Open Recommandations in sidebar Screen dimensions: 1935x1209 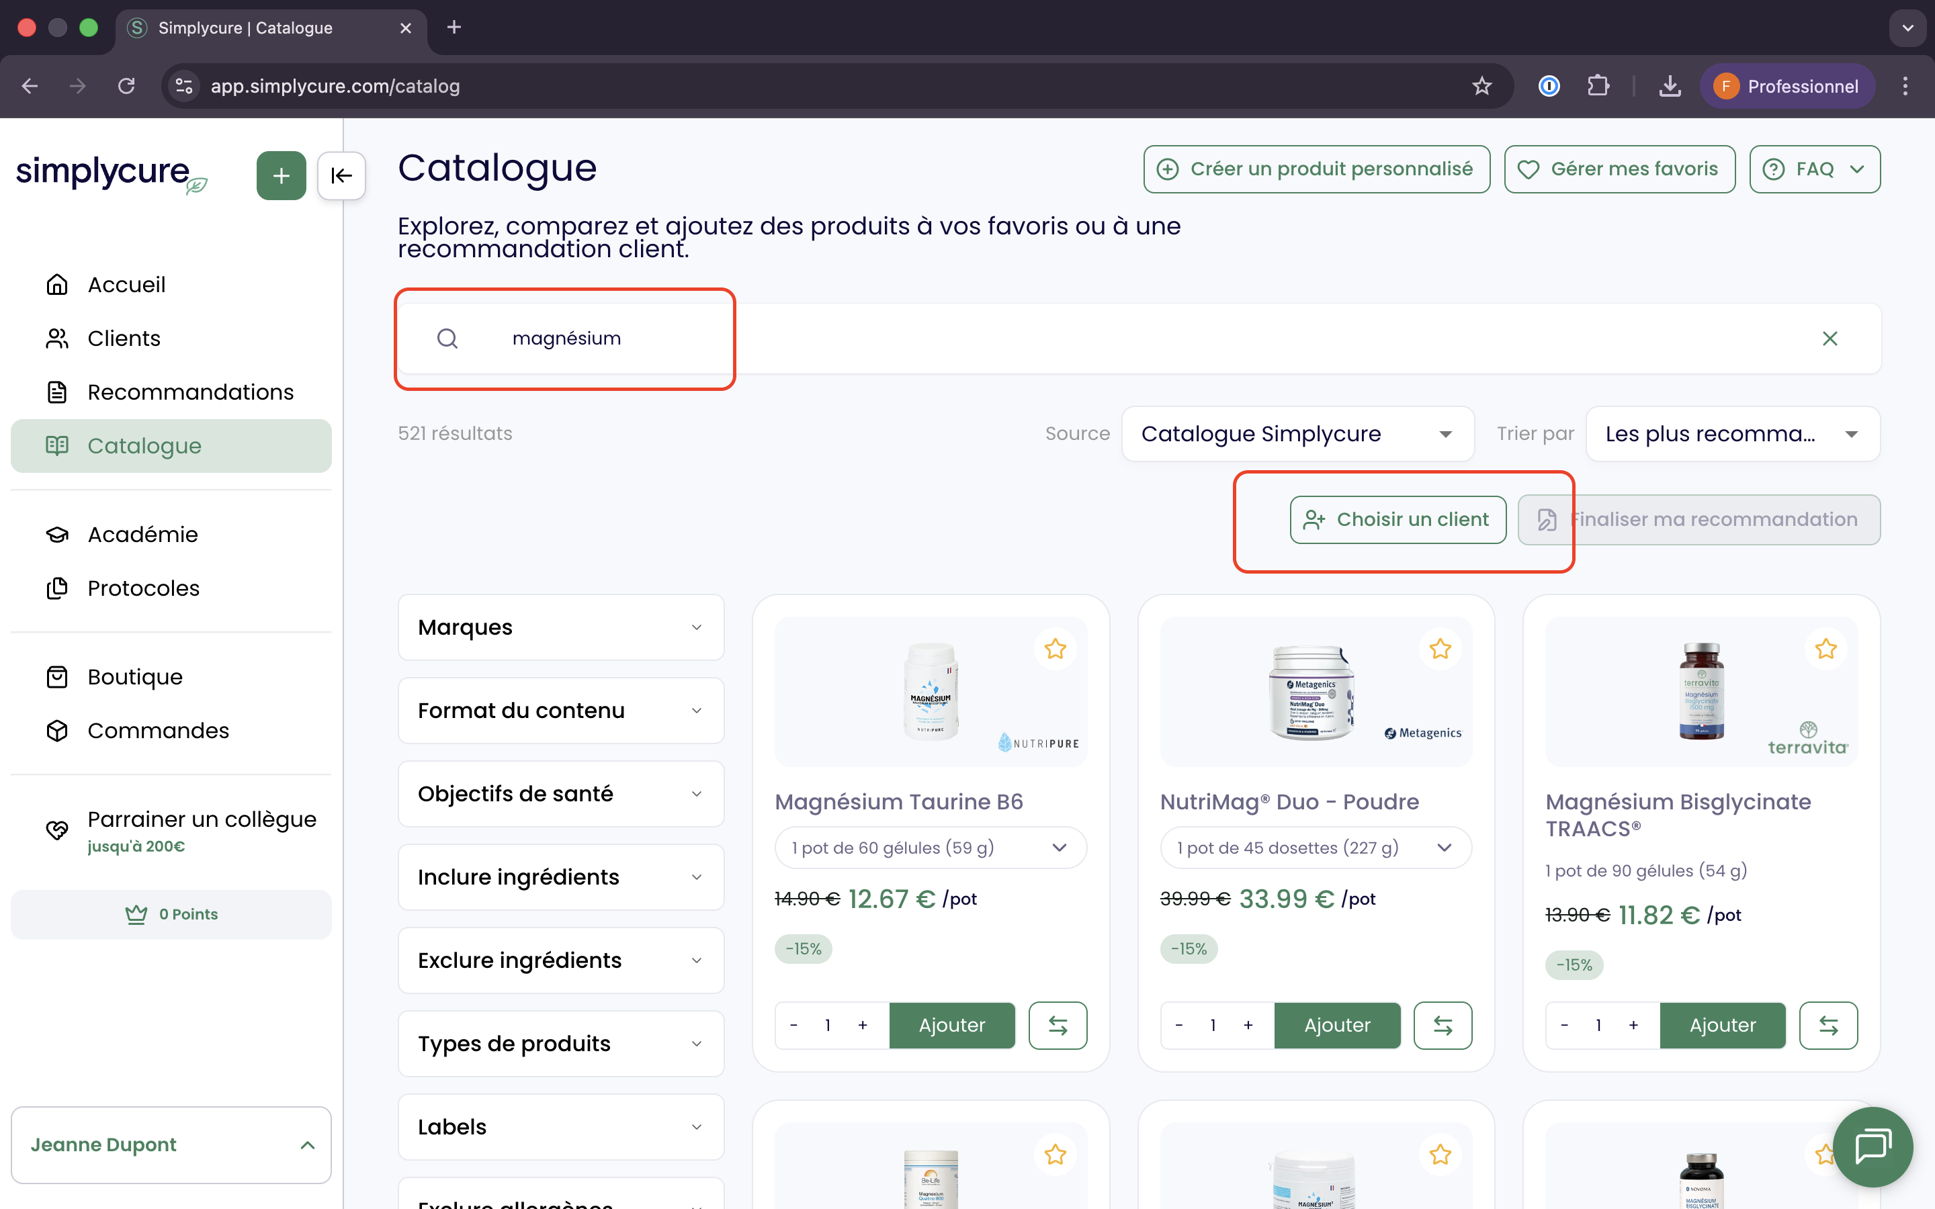click(171, 392)
